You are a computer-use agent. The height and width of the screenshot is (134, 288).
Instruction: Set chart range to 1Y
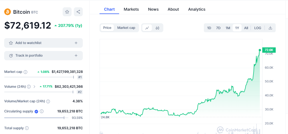tap(237, 28)
